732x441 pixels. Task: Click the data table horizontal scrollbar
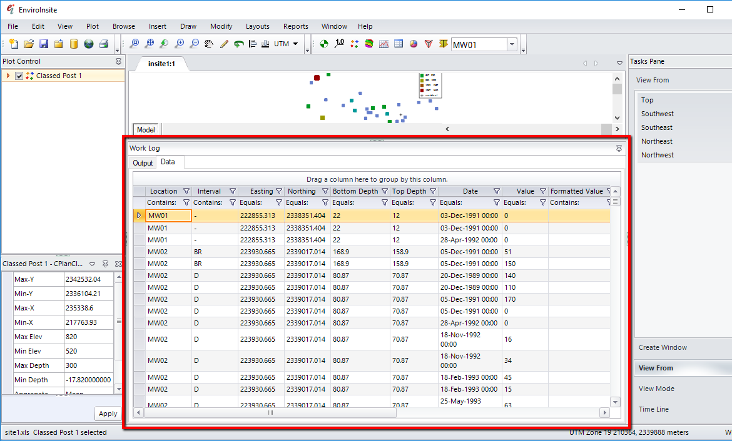coord(270,413)
